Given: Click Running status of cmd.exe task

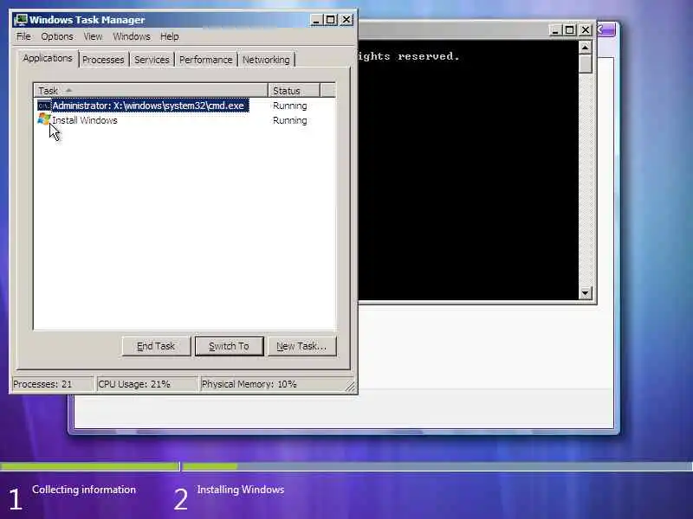Looking at the screenshot, I should pos(290,106).
